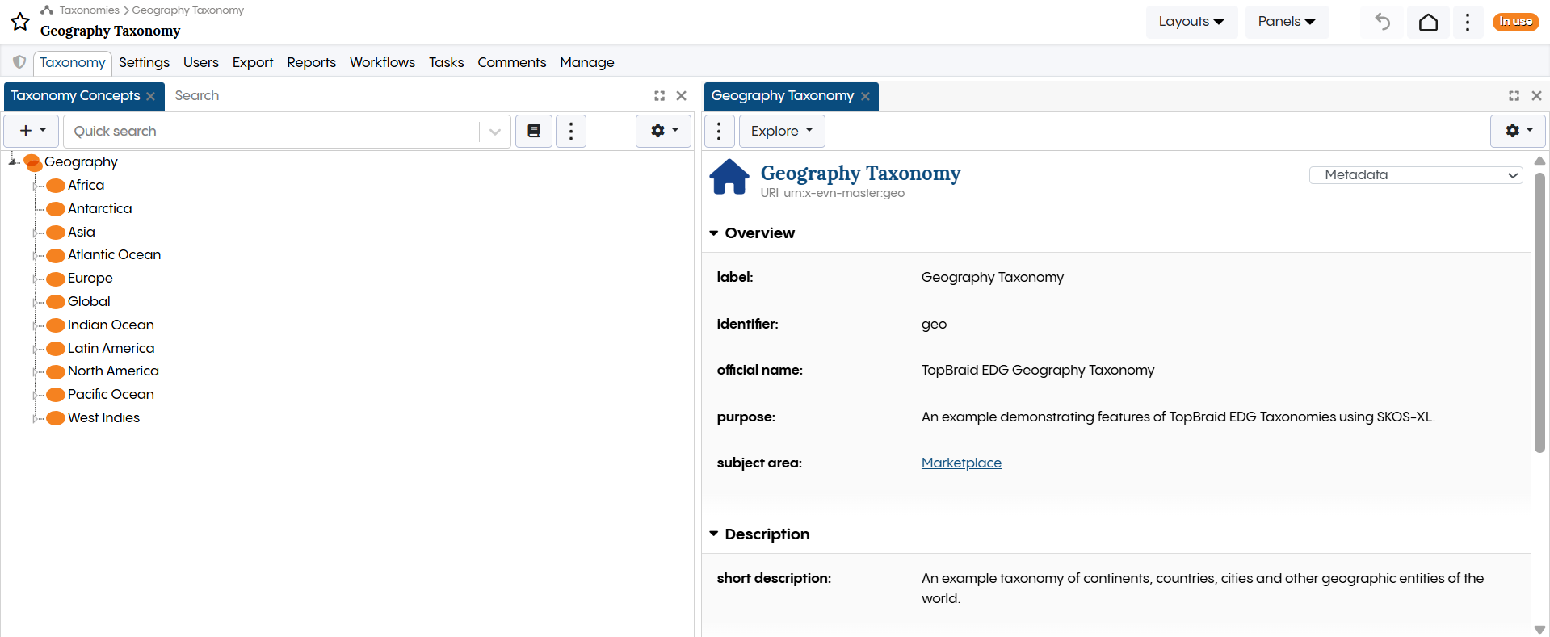Select the Taxonomy tab
Screen dimensions: 1550x637
[x=73, y=62]
